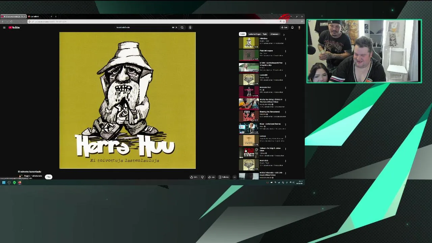
Task: Open the 'Luonnotiri' recommended video title
Action: 264,75
